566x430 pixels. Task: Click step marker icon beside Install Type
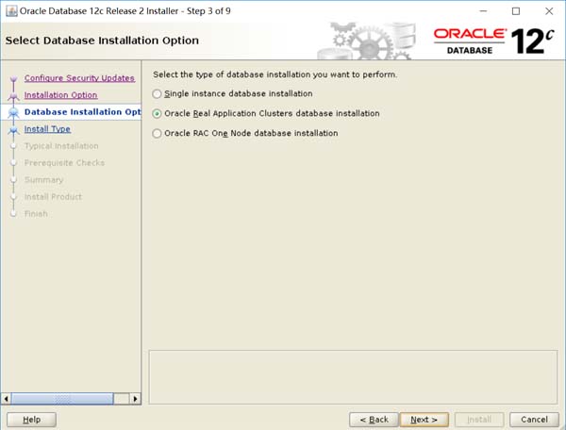coord(14,130)
